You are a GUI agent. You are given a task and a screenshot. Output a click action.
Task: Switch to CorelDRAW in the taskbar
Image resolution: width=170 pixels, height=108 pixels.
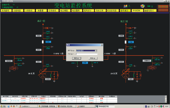click(x=26, y=106)
